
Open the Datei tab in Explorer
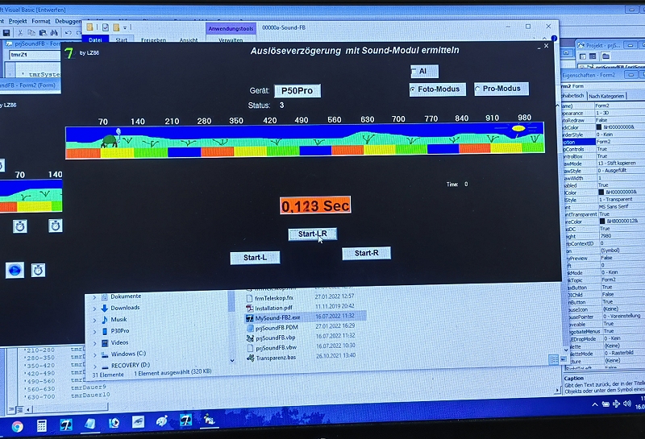tap(95, 39)
